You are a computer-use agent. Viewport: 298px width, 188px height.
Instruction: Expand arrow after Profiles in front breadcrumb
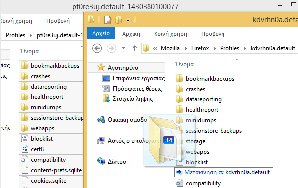tap(245, 49)
